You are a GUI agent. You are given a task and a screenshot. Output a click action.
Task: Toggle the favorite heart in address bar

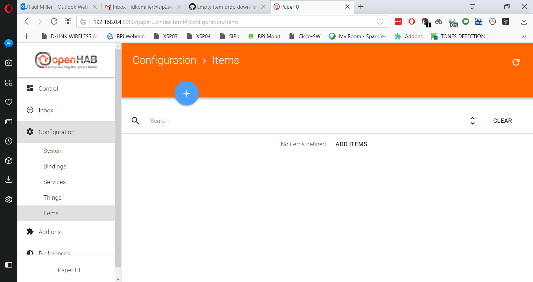coord(380,22)
